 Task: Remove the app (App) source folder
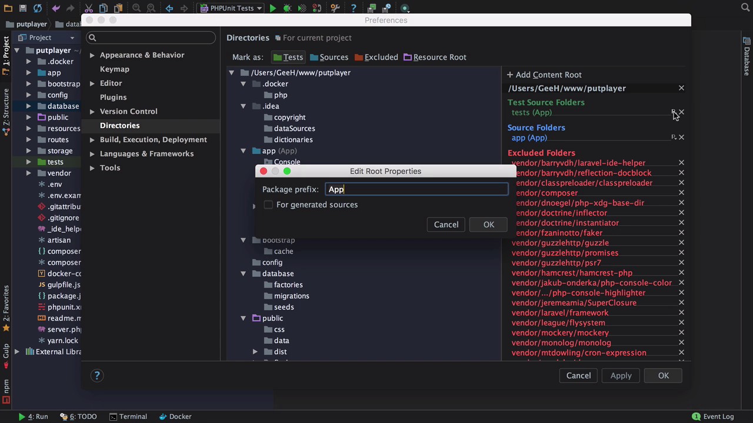681,137
